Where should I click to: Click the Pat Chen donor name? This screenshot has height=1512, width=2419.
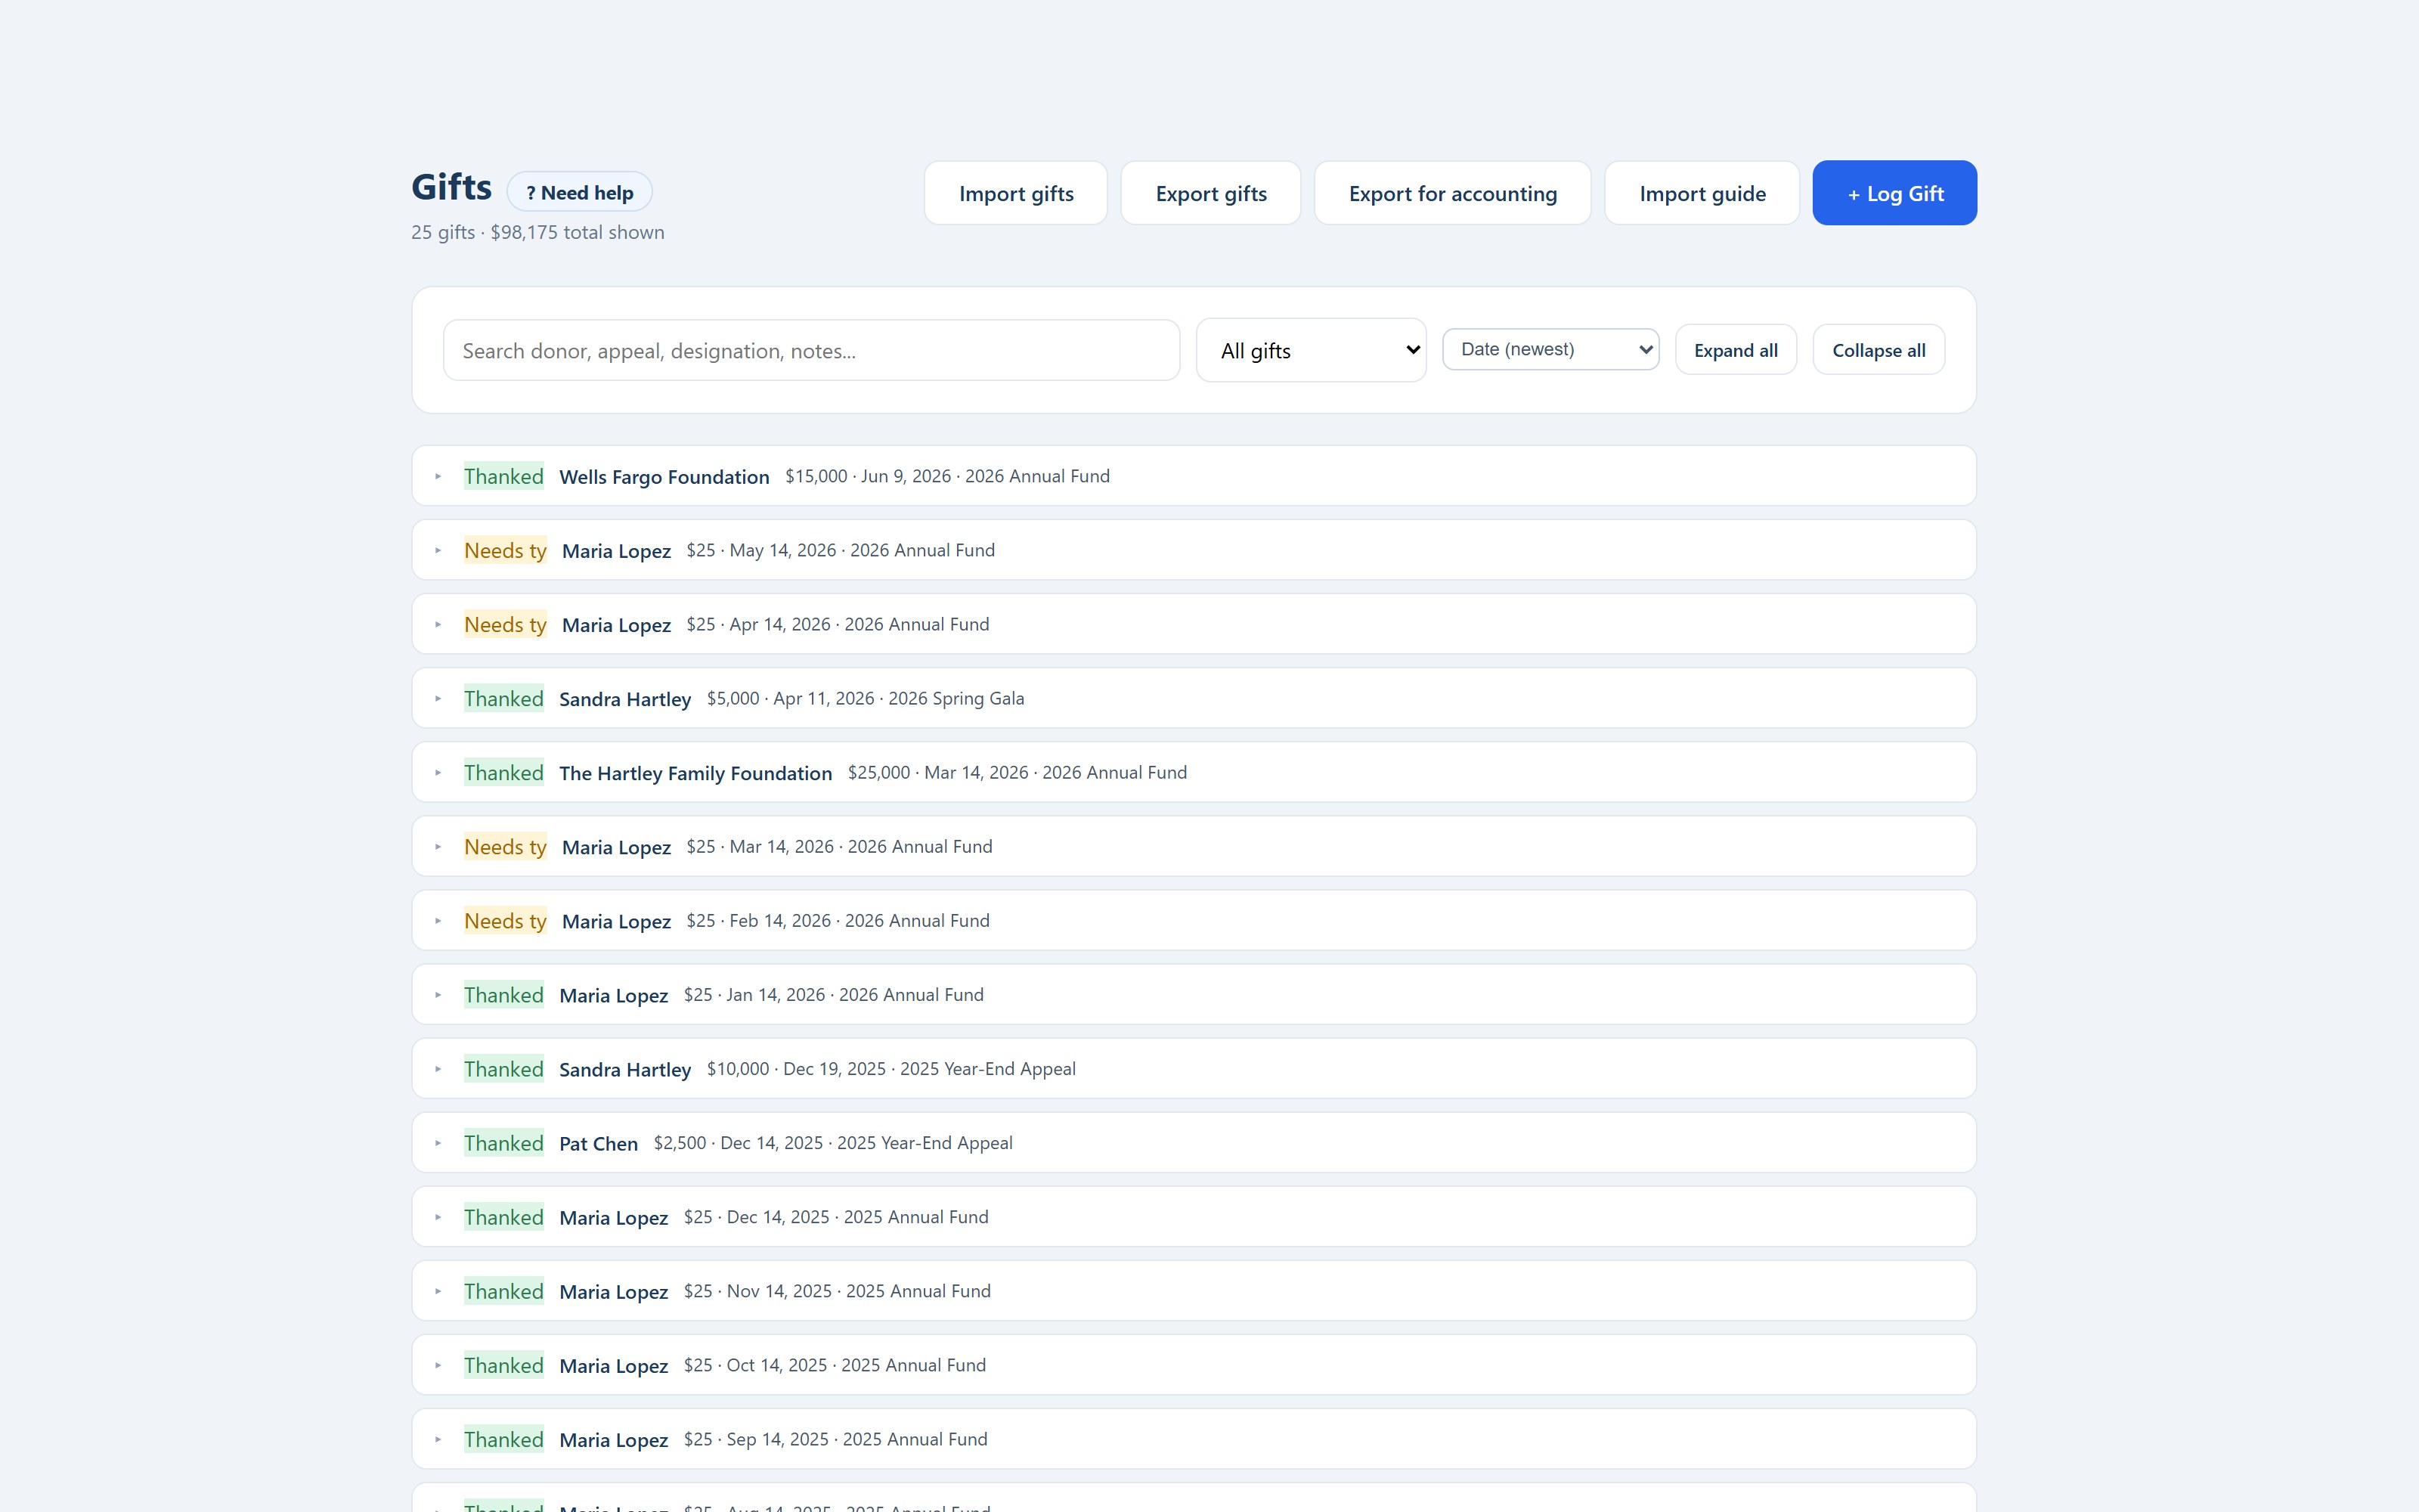pos(598,1143)
